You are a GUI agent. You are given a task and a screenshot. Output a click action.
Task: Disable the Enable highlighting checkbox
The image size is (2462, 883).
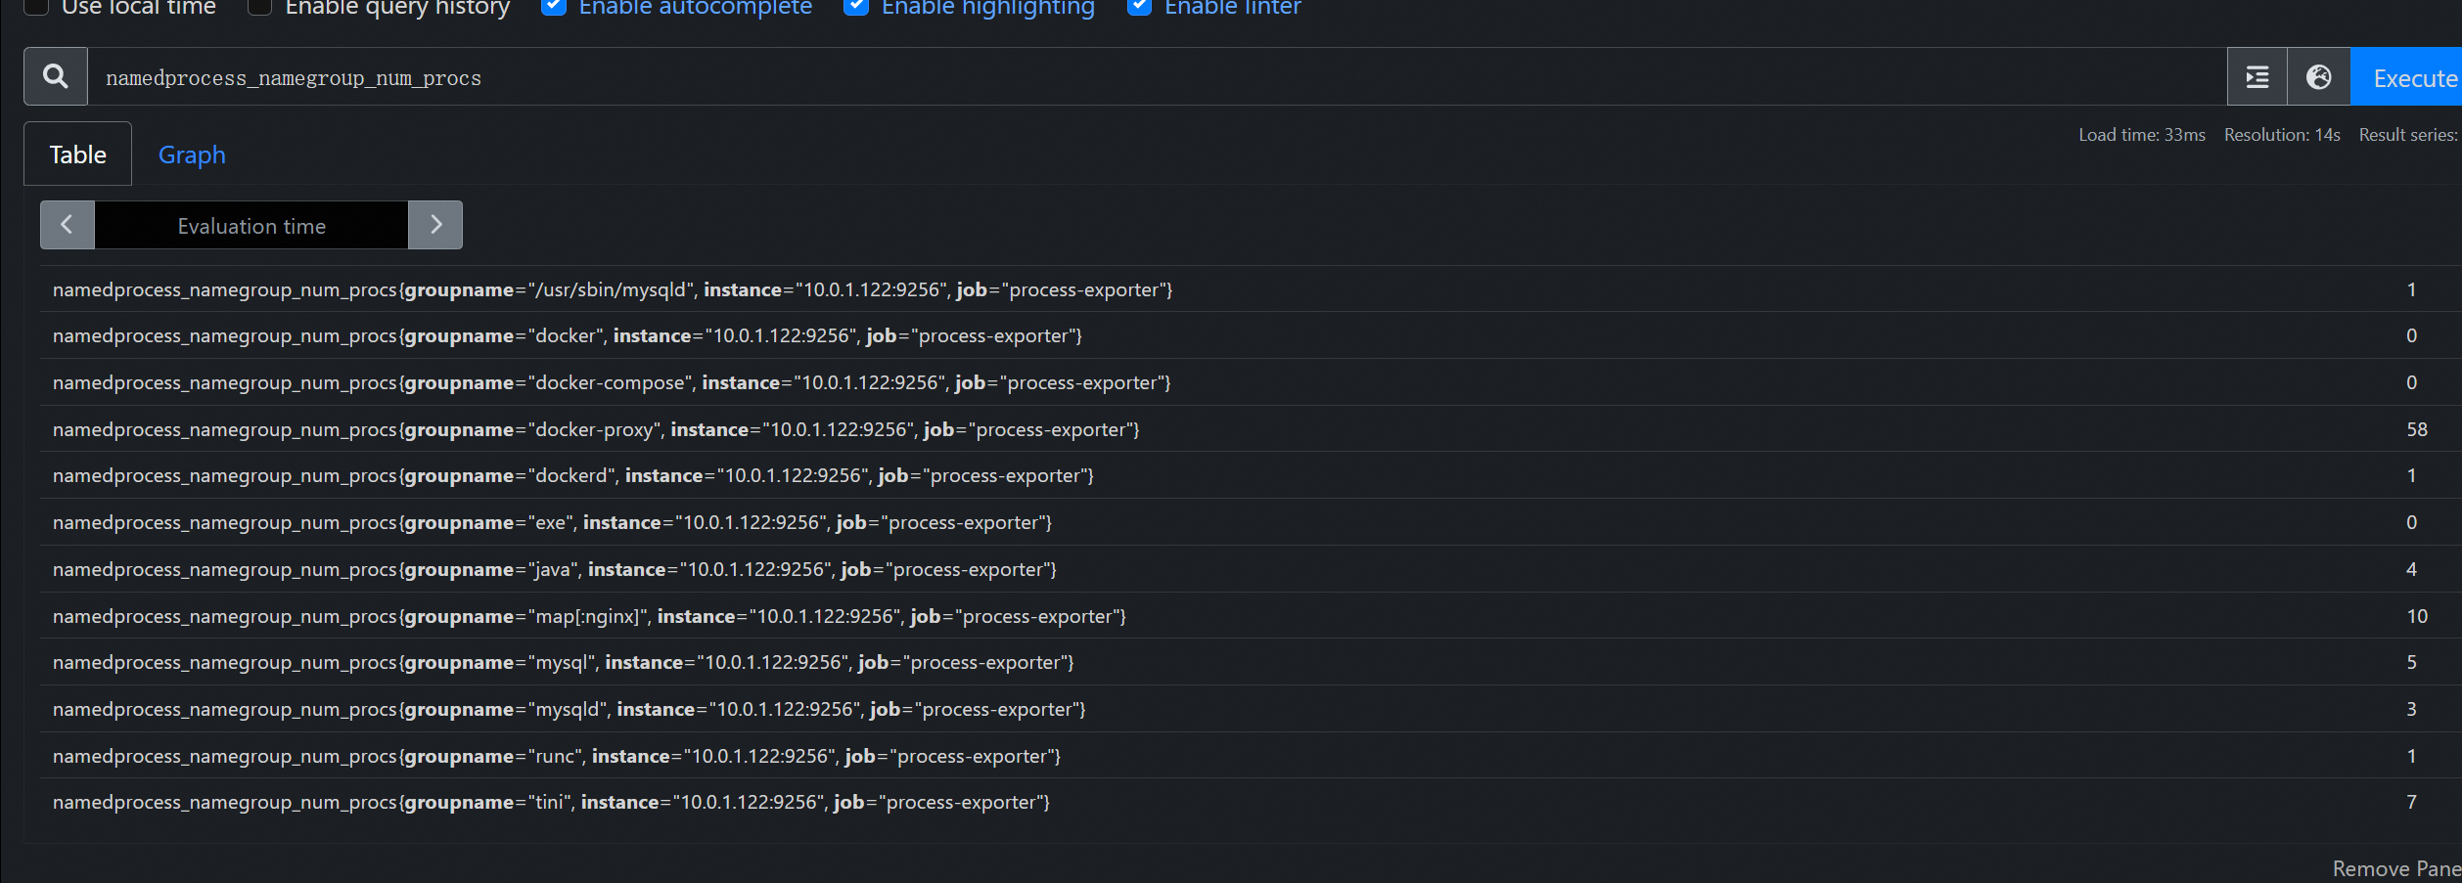[855, 6]
